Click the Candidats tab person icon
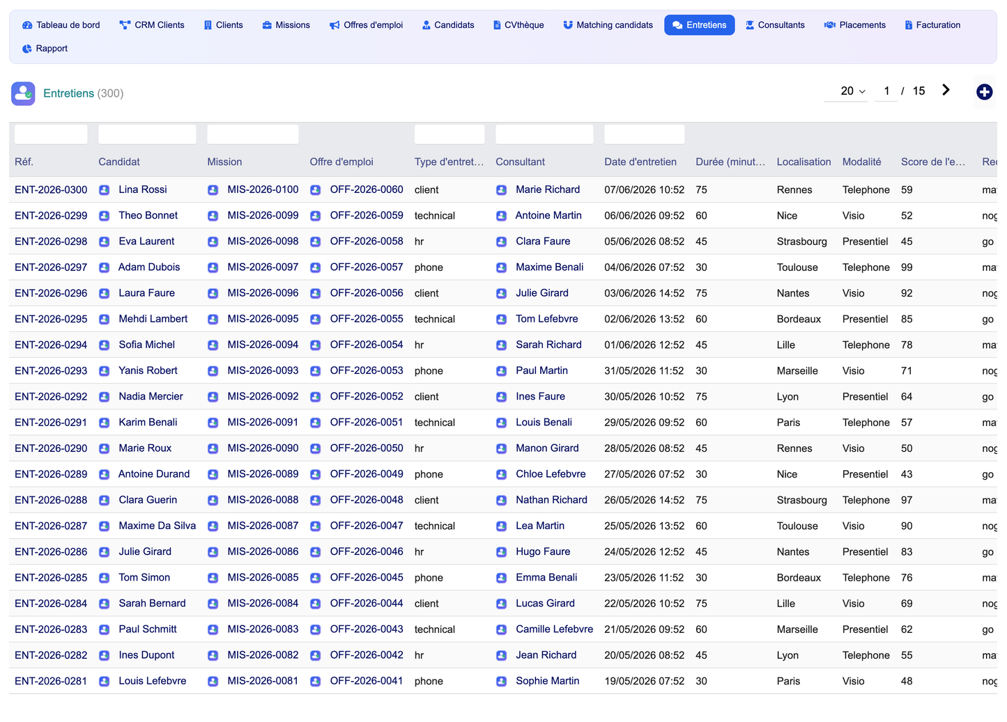This screenshot has width=1007, height=722. click(426, 25)
